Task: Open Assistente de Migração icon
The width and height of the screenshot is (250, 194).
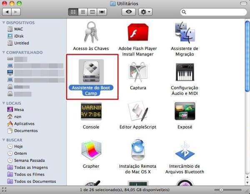Action: (x=185, y=33)
